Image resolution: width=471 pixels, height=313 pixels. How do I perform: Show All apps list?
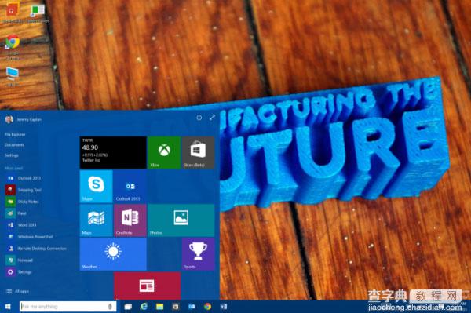click(17, 291)
